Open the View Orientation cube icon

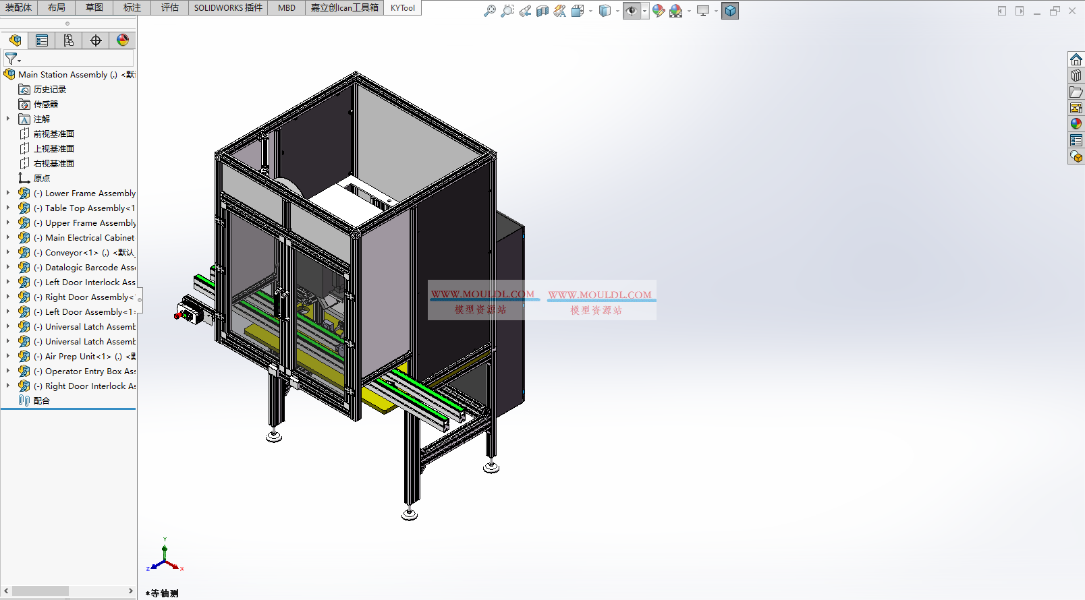(578, 11)
